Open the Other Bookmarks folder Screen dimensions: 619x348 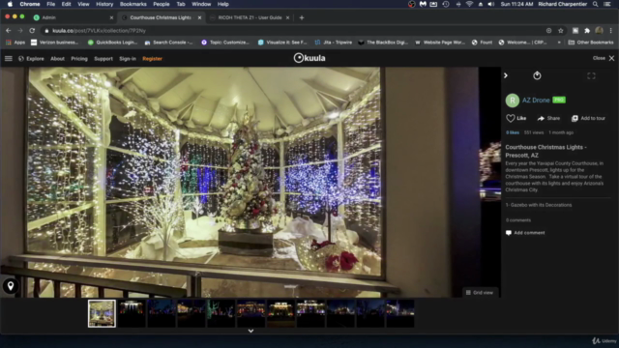click(x=591, y=43)
